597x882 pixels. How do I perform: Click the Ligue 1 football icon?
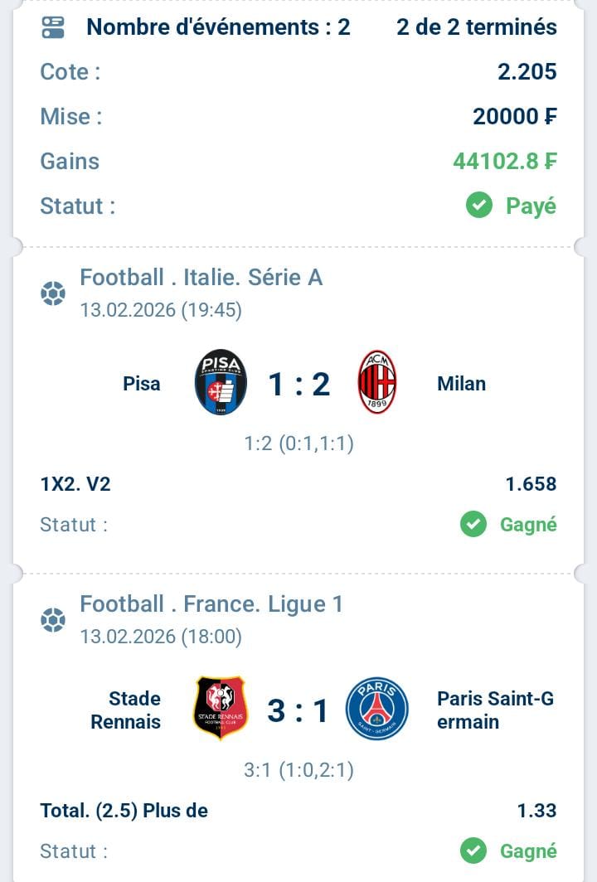[53, 620]
